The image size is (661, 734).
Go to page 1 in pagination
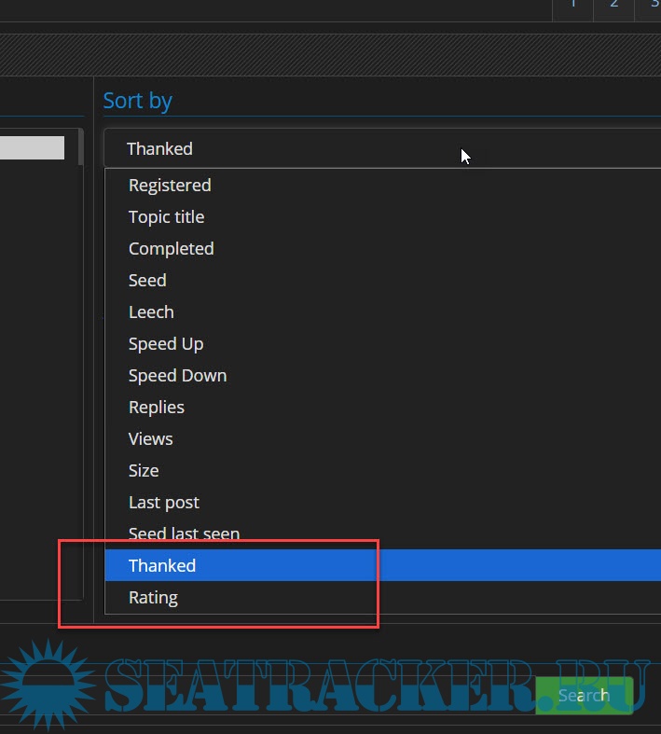click(572, 7)
